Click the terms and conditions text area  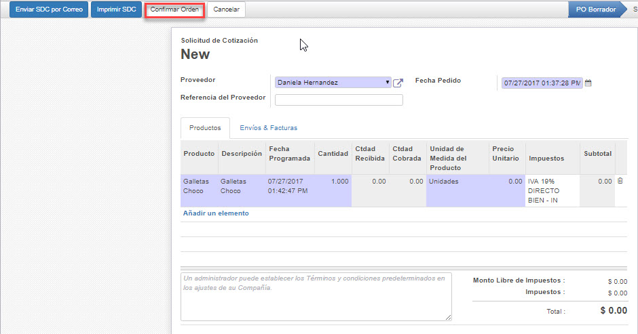click(316, 296)
